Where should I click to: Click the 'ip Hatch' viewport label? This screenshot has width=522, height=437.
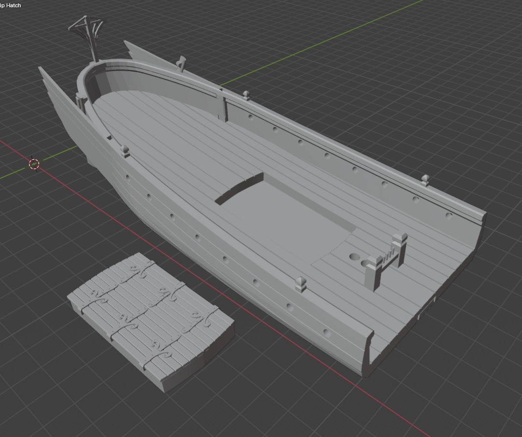click(x=10, y=5)
